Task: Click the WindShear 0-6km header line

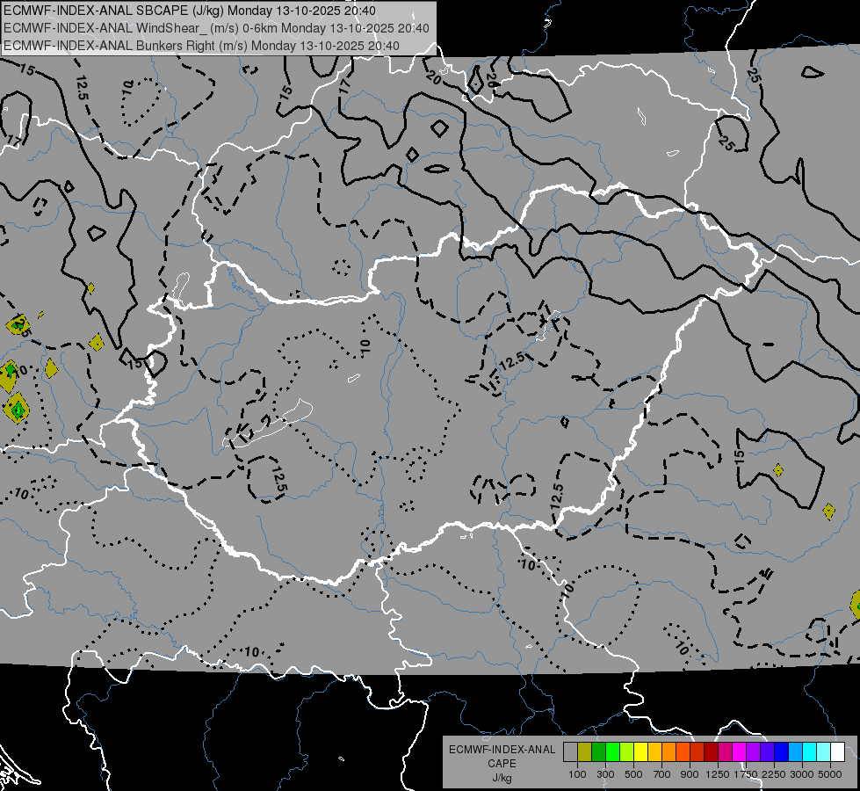Action: (216, 28)
